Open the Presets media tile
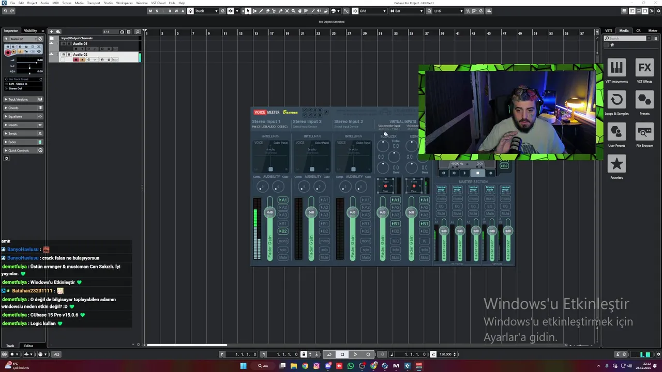662x372 pixels. [644, 103]
